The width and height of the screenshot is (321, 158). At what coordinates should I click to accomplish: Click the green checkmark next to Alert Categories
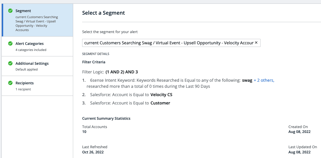click(10, 44)
